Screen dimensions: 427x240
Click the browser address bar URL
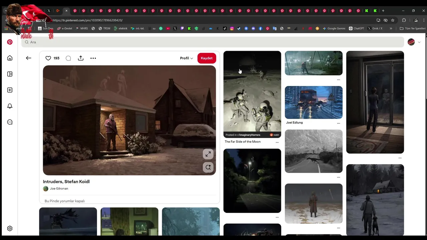pos(88,20)
